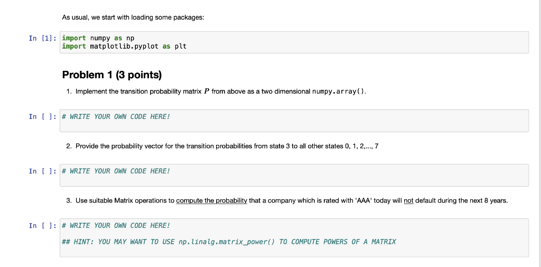The image size is (541, 267).
Task: Click the math symbol P in item 1
Action: click(x=207, y=91)
